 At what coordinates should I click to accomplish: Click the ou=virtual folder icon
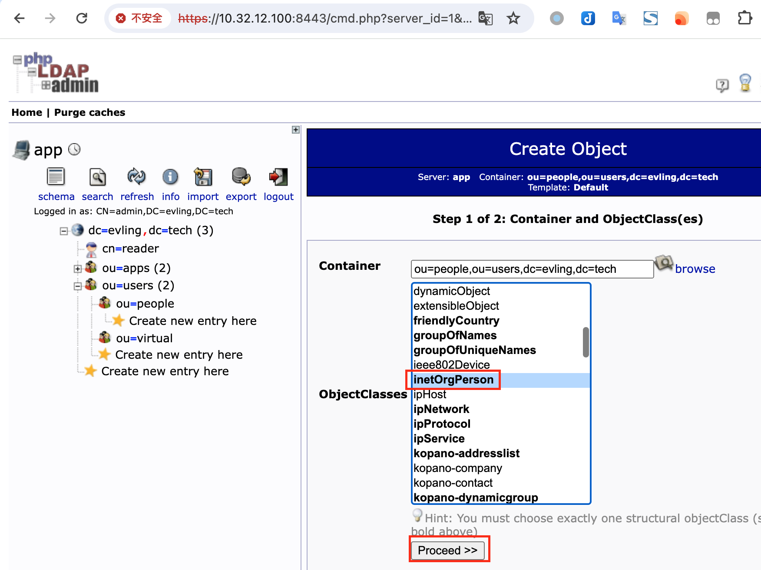[105, 337]
